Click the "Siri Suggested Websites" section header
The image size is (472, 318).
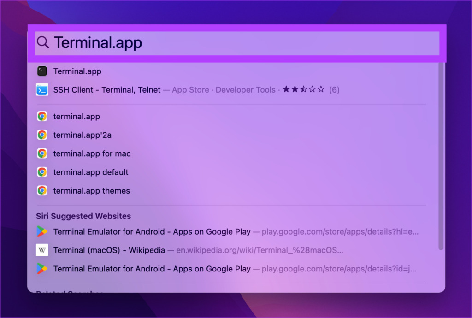[83, 216]
